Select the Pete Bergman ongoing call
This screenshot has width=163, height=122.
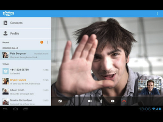click(x=25, y=55)
